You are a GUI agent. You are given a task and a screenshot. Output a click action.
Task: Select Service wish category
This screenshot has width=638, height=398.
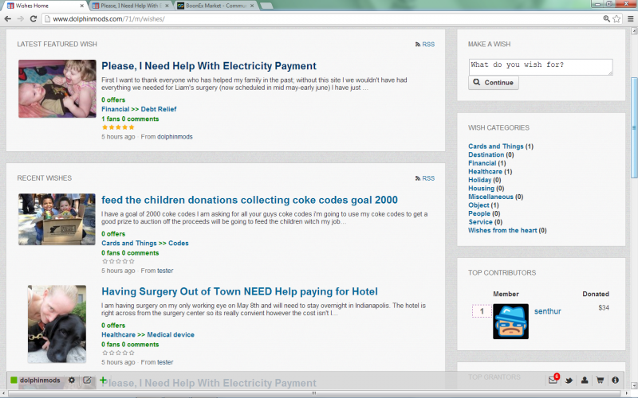coord(480,222)
